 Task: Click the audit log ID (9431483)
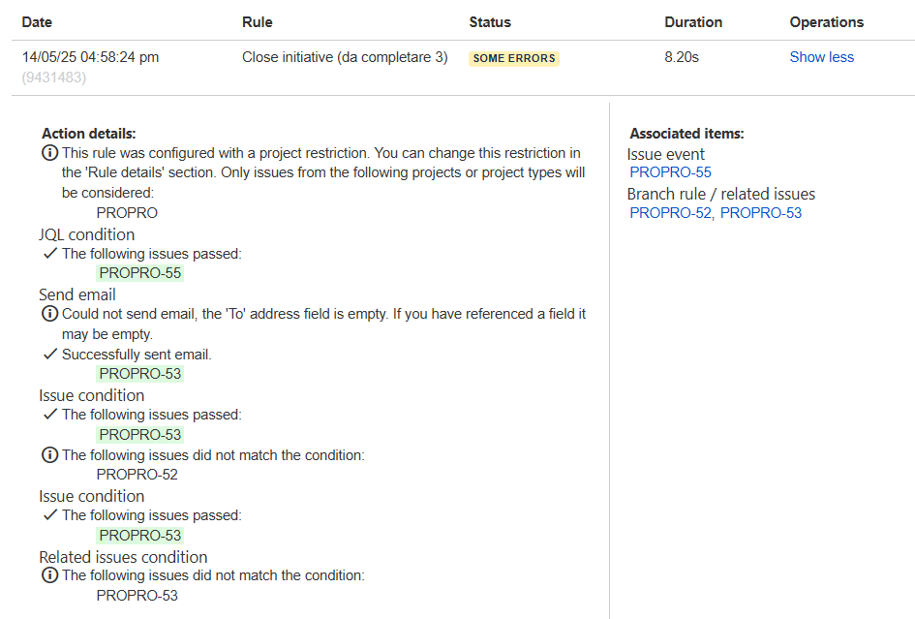[x=54, y=77]
